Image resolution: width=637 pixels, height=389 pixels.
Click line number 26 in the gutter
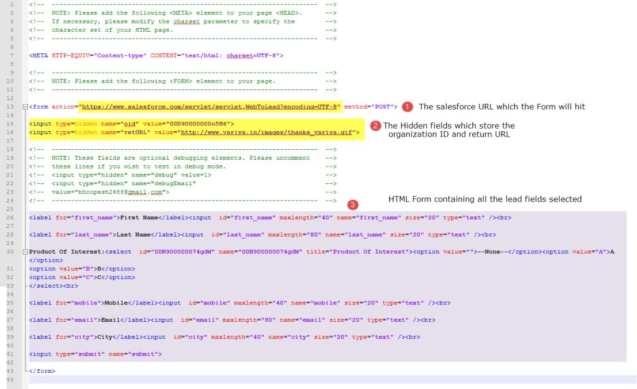[x=11, y=217]
